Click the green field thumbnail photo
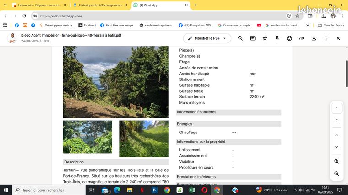Viewport: 348px width, 195px height. pos(144,138)
